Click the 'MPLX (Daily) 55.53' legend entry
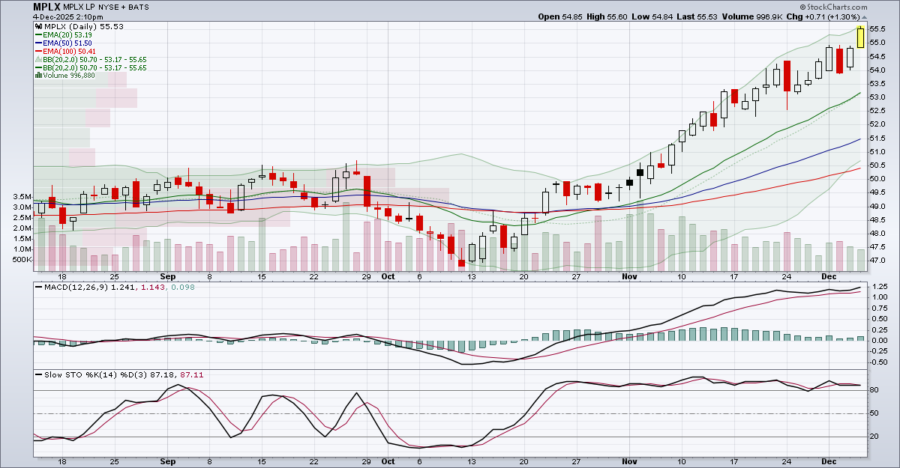 point(83,26)
